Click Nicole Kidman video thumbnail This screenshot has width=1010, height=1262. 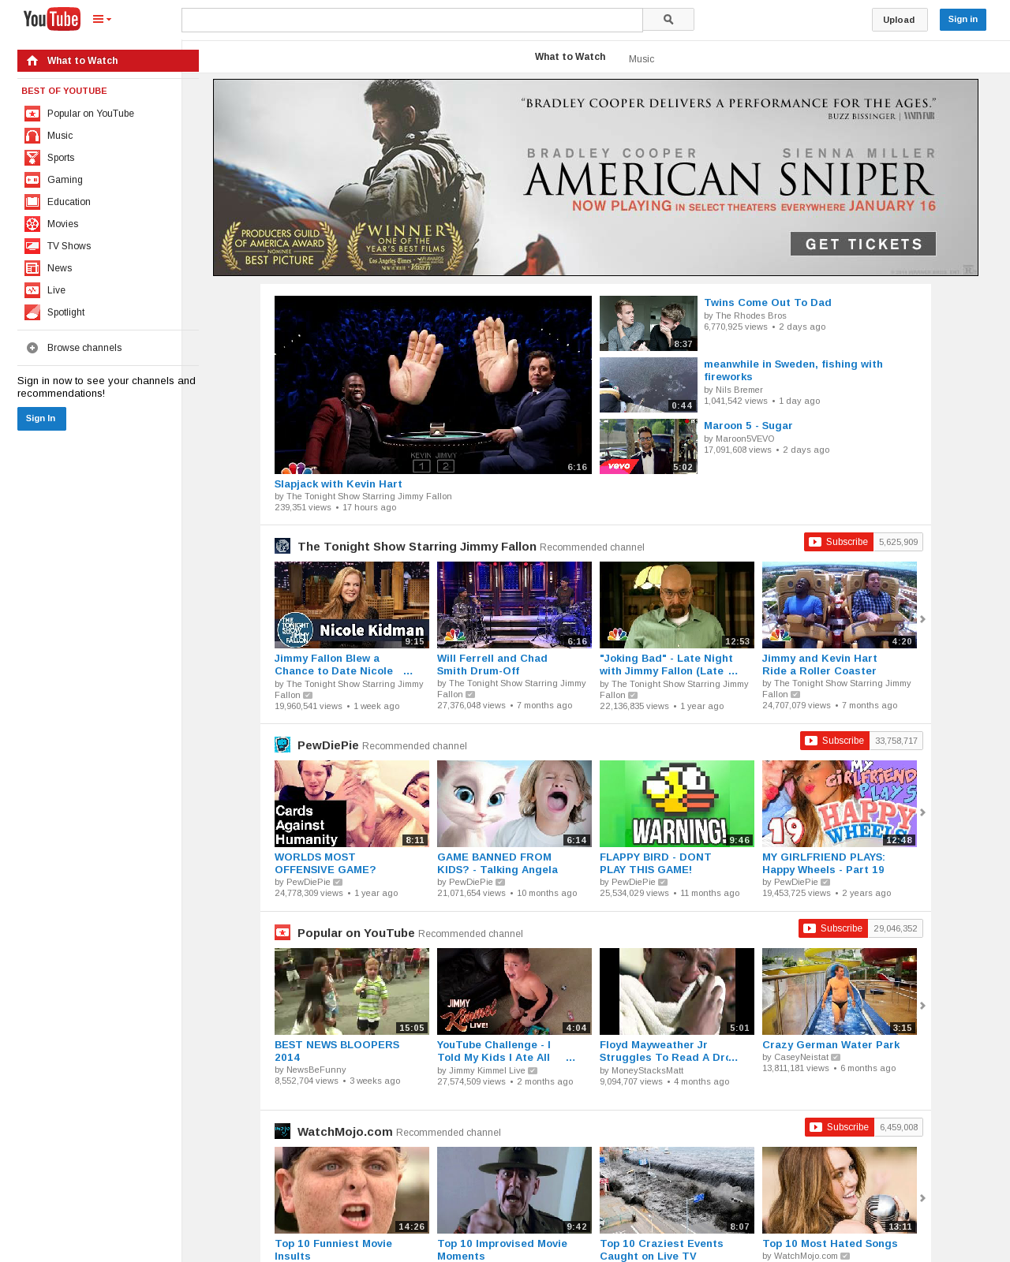(352, 605)
